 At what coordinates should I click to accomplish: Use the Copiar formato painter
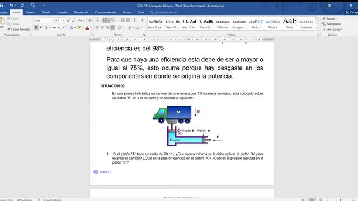[x=18, y=30]
